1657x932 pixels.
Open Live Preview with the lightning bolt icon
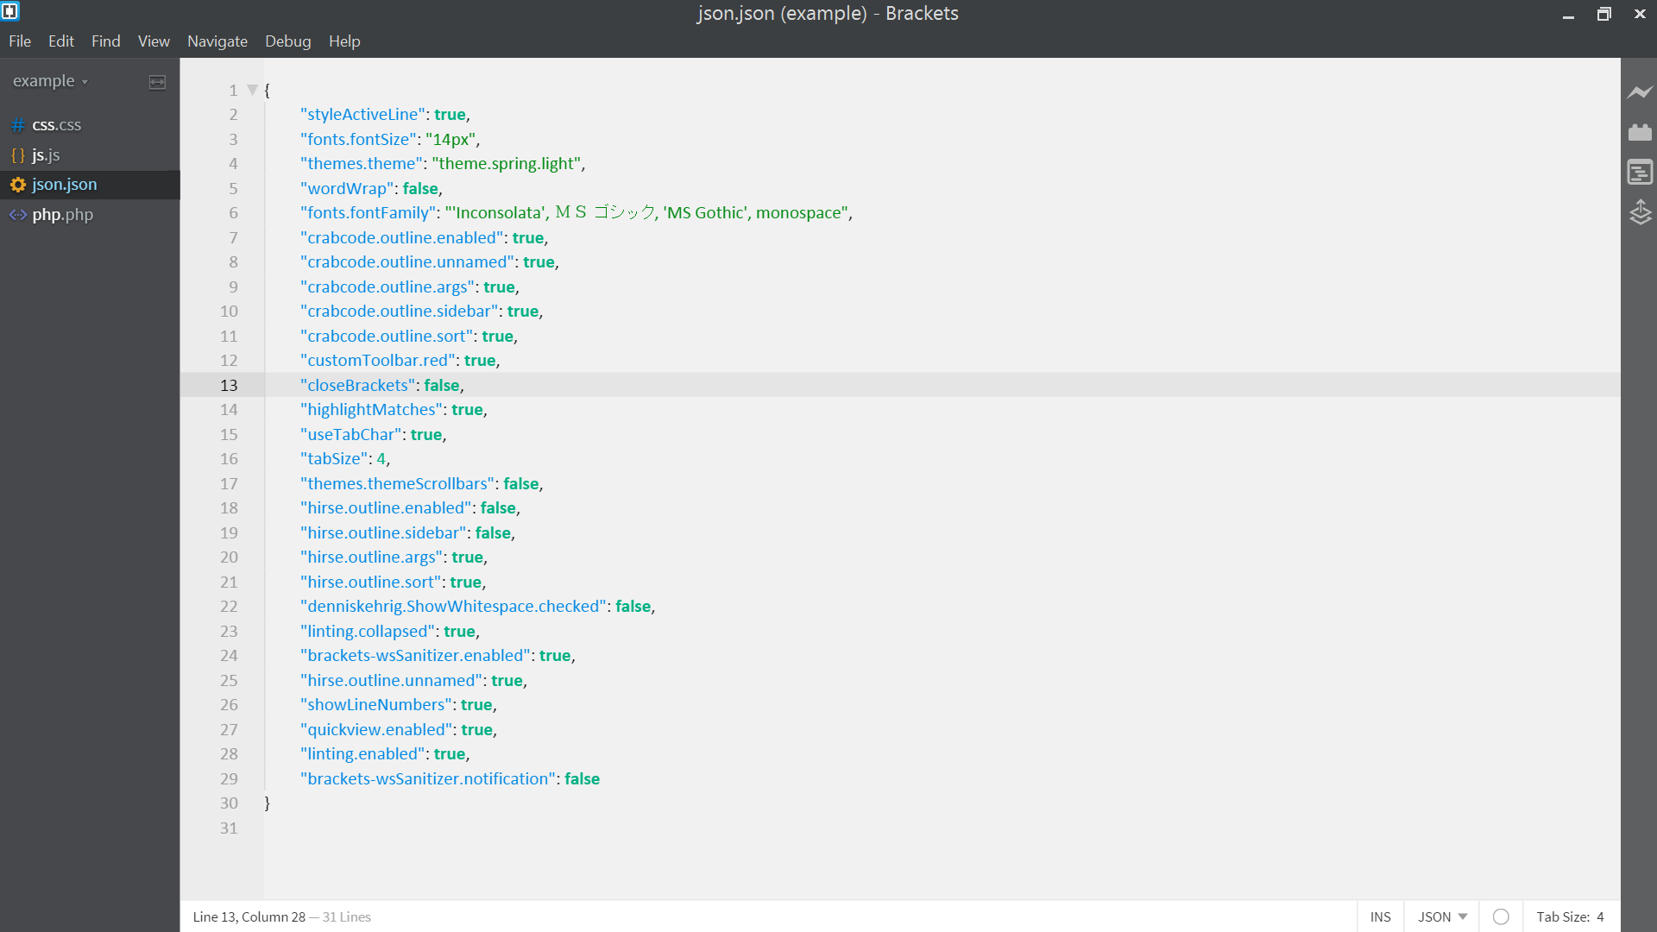pos(1641,92)
